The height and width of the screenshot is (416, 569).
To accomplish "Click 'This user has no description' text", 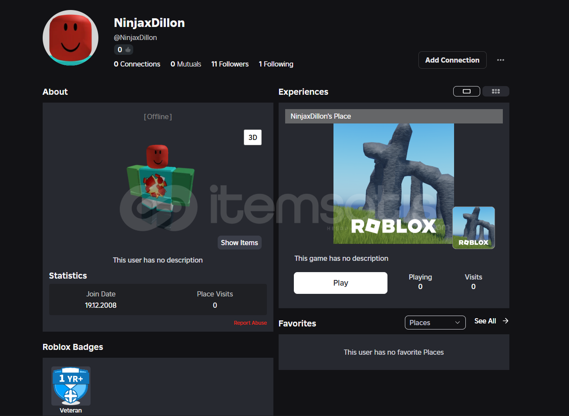I will [158, 260].
